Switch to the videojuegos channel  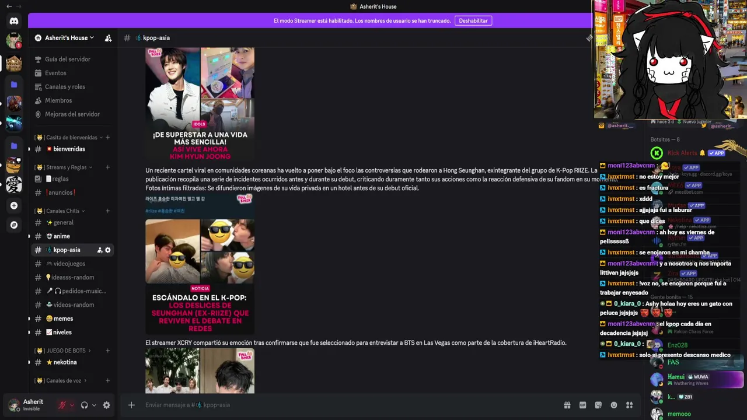72,264
